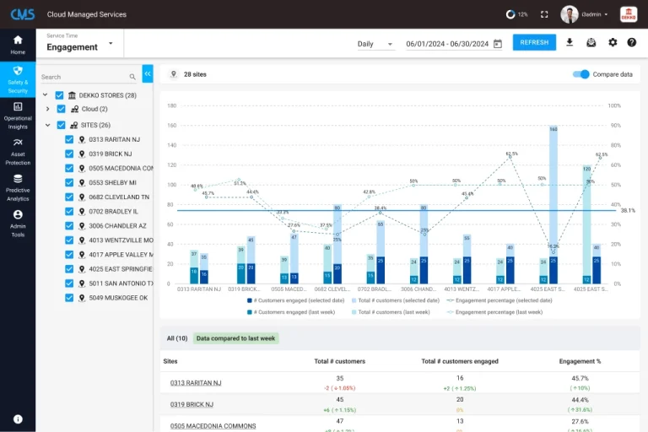Screen dimensions: 648x432
Task: Click the help question mark icon
Action: click(632, 42)
